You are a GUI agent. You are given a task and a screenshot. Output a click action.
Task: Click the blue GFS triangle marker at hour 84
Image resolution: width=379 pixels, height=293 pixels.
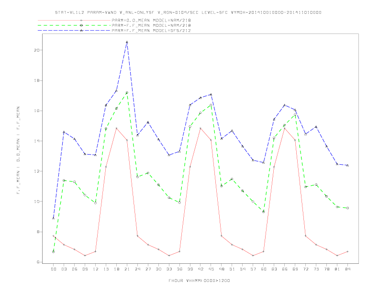point(347,165)
